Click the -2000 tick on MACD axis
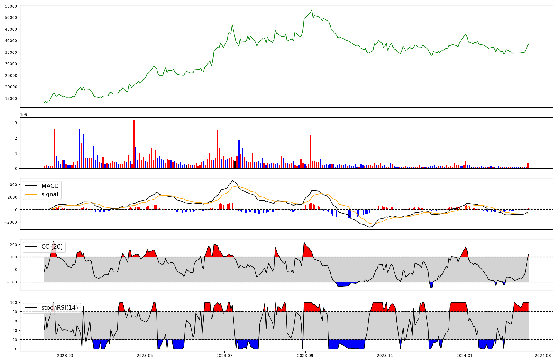This screenshot has width=557, height=362. click(11, 222)
